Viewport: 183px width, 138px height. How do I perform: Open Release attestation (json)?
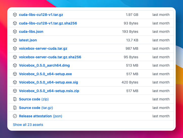coord(40,116)
